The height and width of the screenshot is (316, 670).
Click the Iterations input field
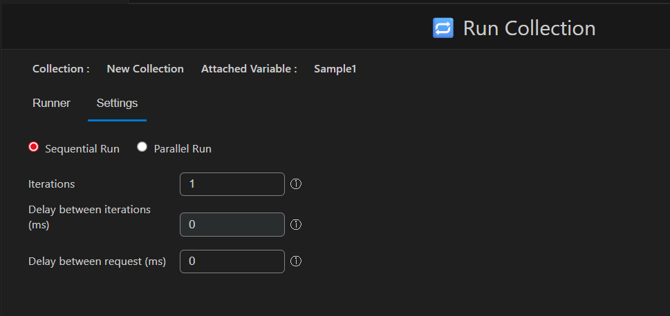[232, 184]
